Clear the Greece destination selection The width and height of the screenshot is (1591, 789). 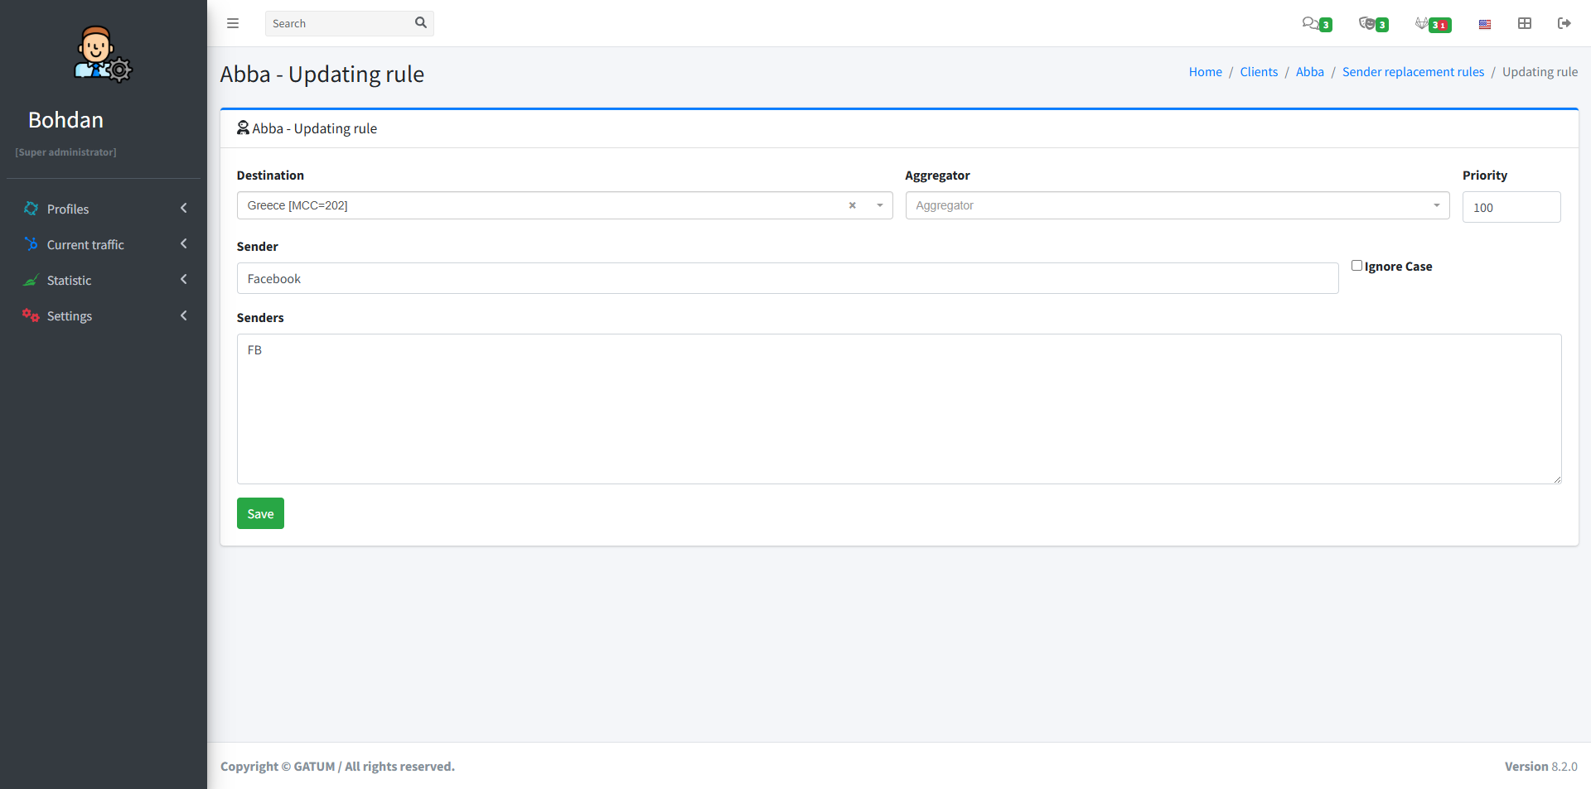tap(852, 205)
